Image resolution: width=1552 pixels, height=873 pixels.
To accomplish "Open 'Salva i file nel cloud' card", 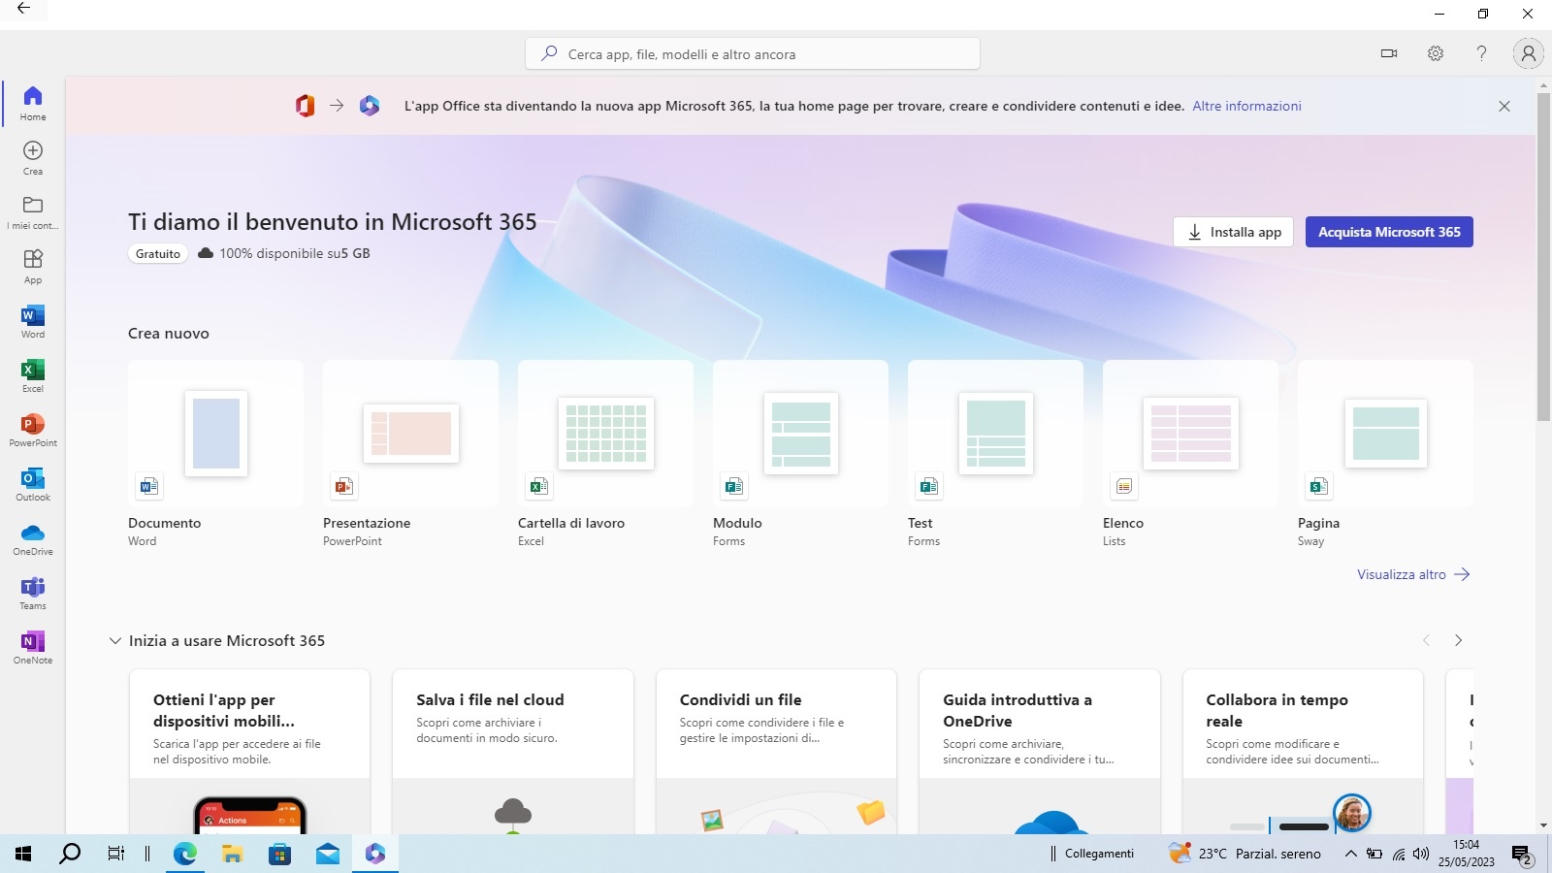I will (x=513, y=752).
